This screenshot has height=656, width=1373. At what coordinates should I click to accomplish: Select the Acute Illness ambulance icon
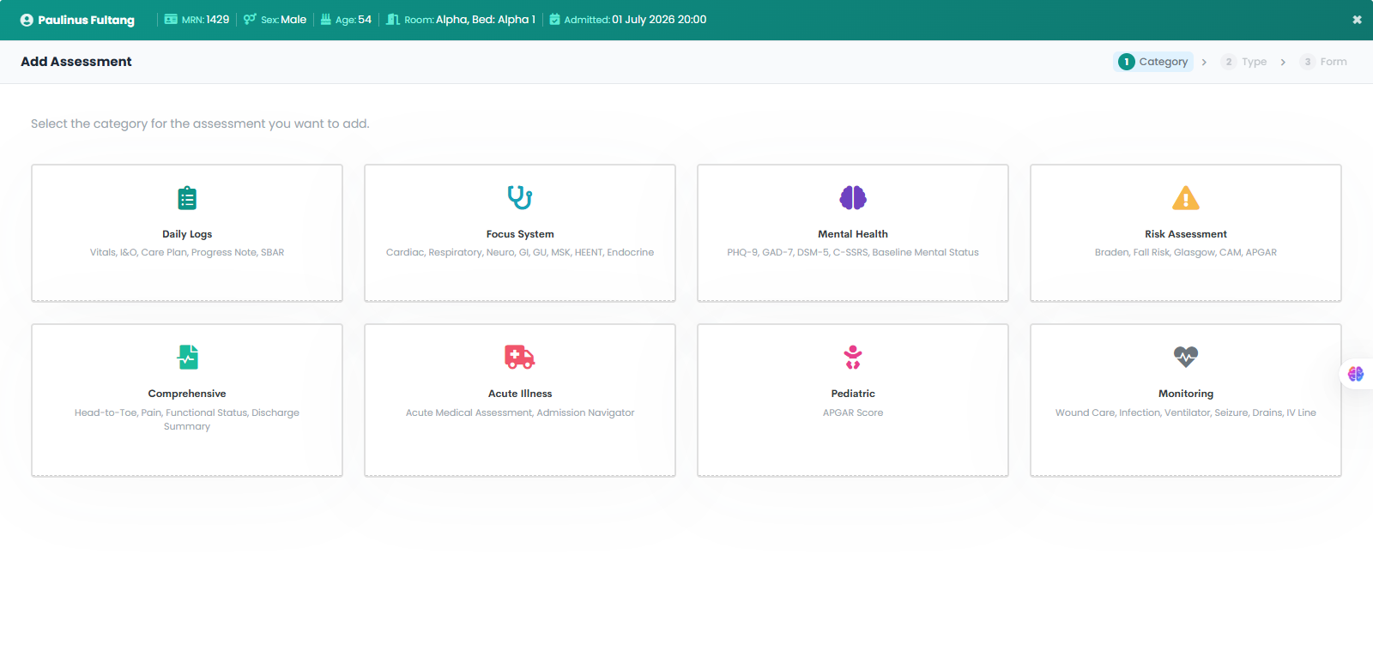(520, 357)
